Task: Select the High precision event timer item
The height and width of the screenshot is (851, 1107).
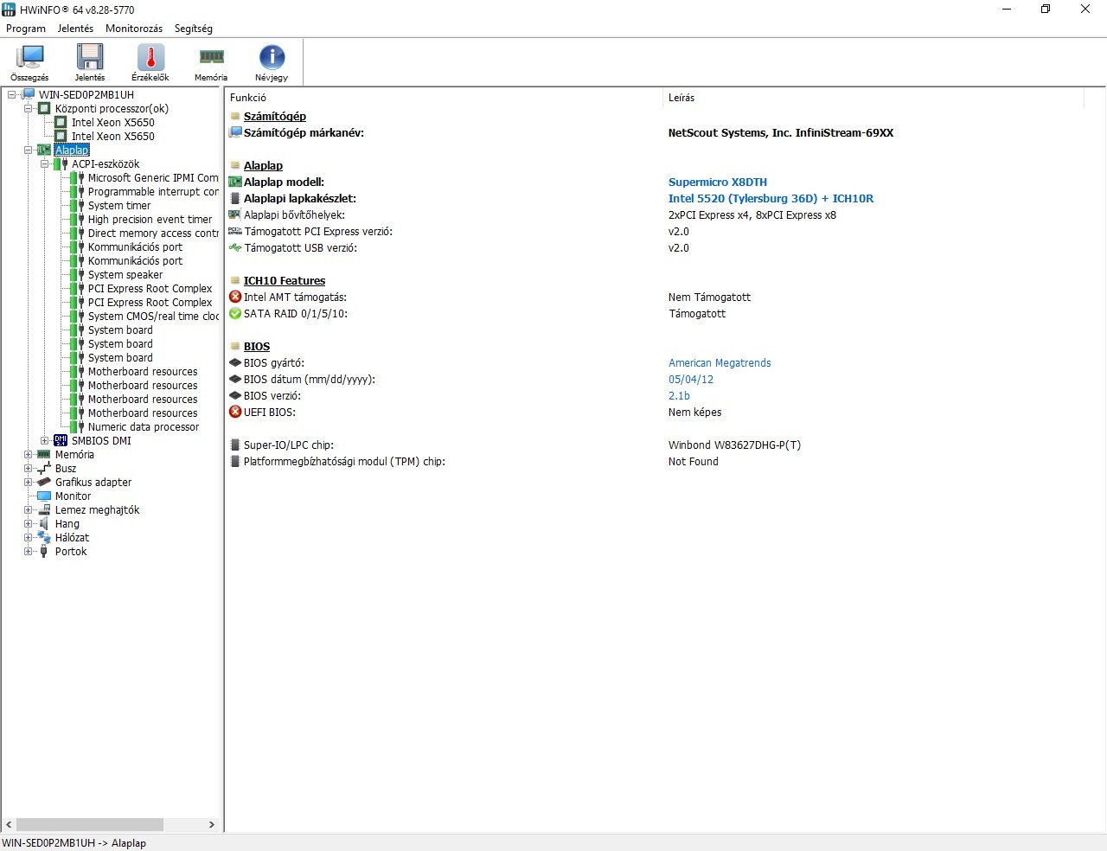Action: pos(150,220)
